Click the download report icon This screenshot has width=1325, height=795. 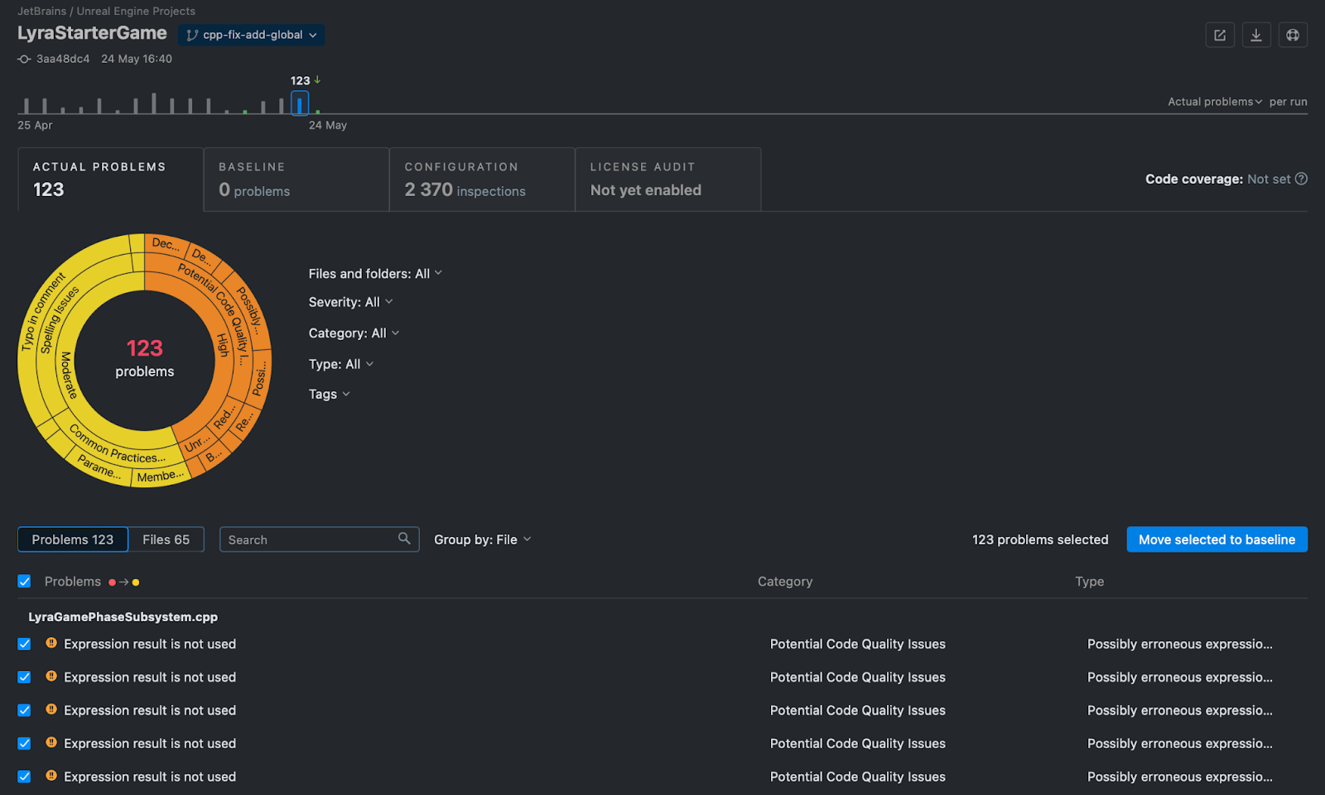point(1256,35)
